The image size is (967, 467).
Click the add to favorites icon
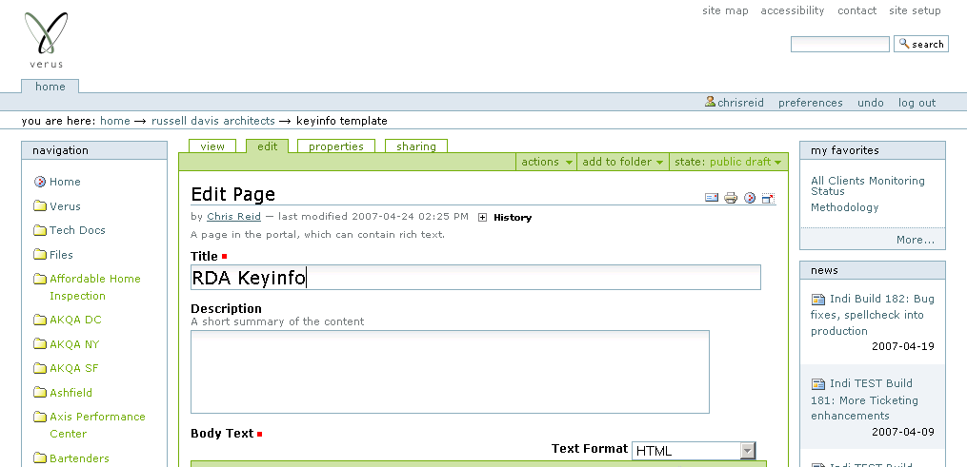pos(750,198)
